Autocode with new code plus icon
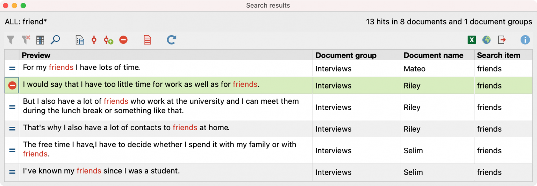The height and width of the screenshot is (186, 537). (108, 40)
